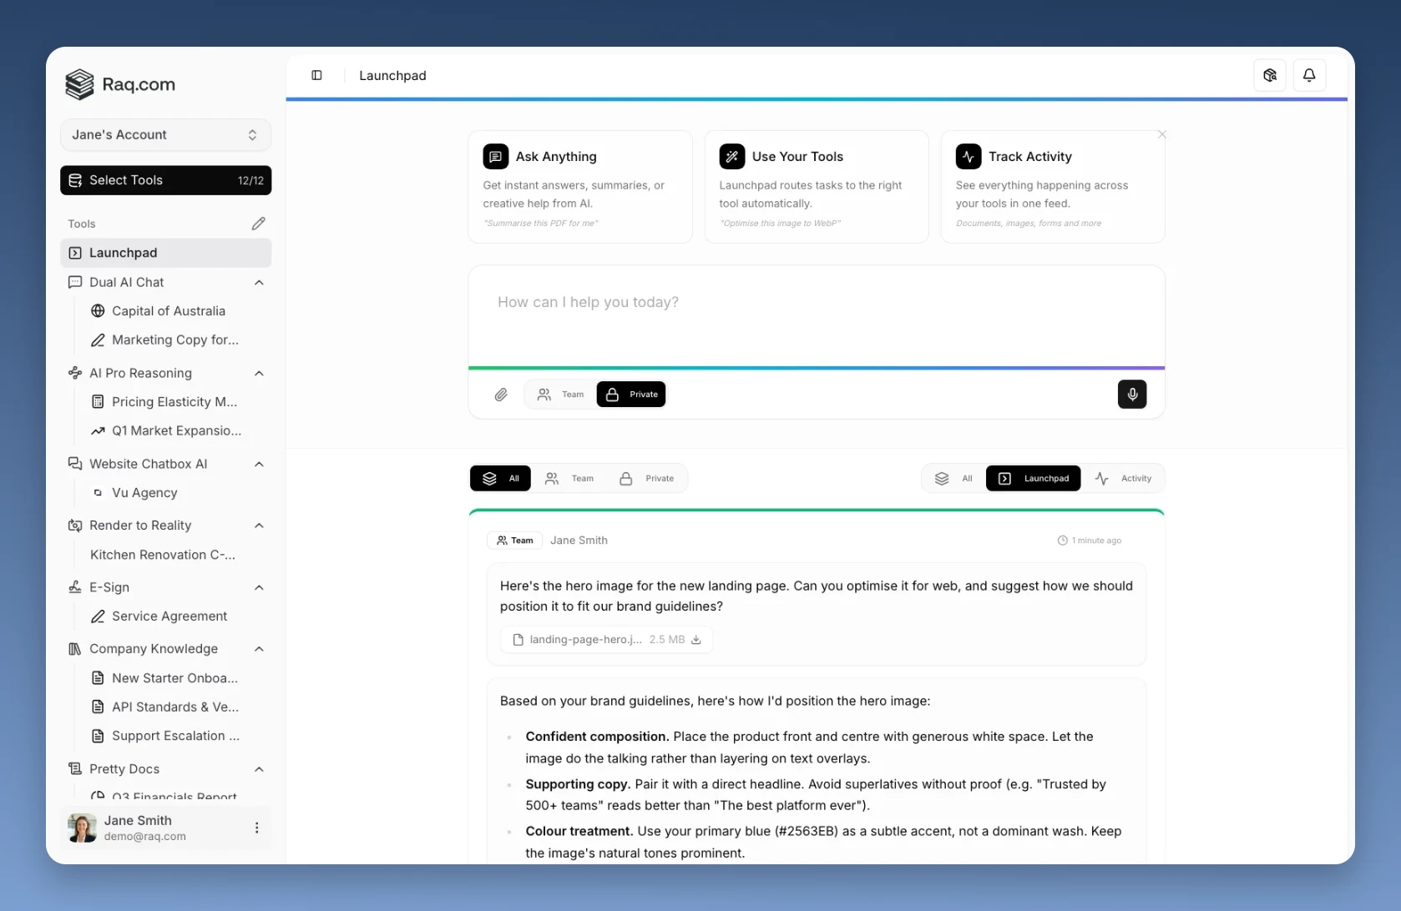
Task: Set chat visibility to Team
Action: click(561, 394)
